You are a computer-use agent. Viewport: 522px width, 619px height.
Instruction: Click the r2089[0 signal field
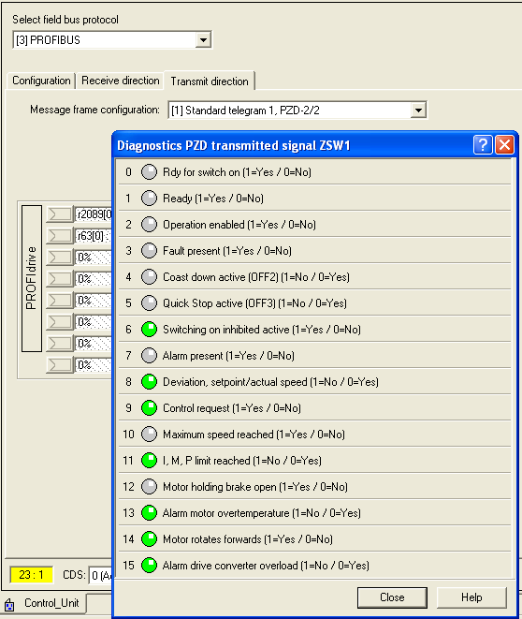click(x=94, y=214)
